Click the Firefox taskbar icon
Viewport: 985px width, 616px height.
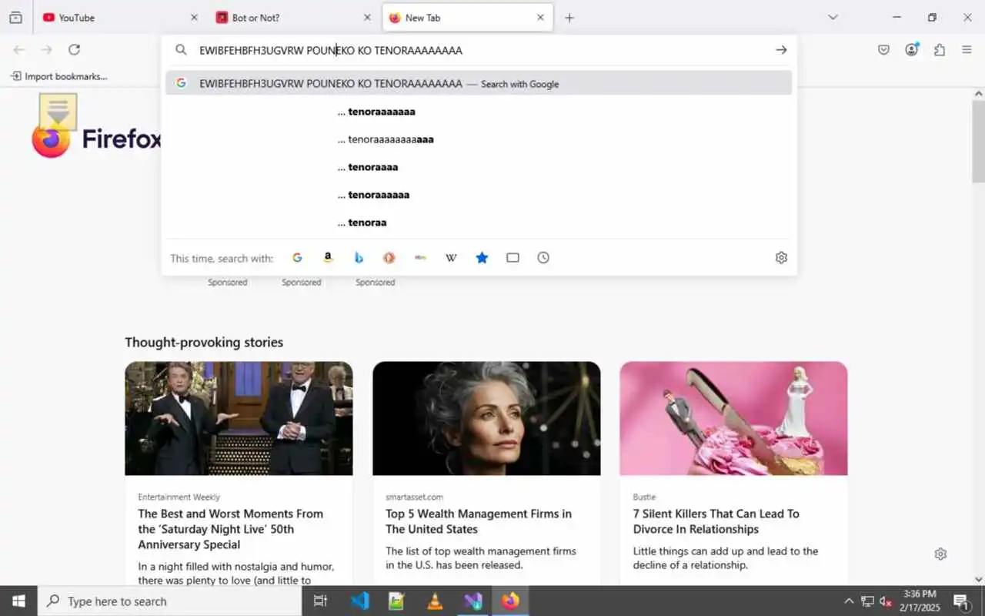[x=510, y=601]
